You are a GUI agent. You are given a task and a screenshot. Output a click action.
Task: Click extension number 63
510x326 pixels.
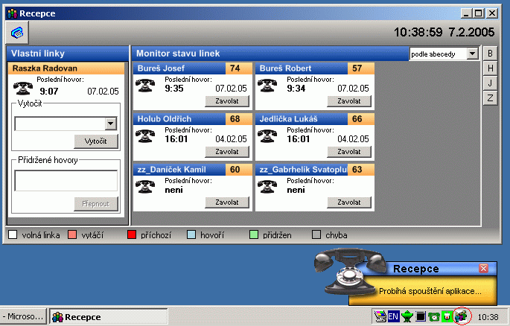click(357, 170)
